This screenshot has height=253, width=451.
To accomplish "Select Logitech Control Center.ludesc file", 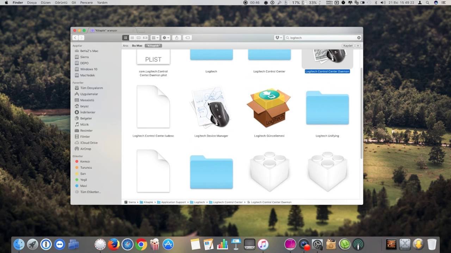I will (x=153, y=106).
